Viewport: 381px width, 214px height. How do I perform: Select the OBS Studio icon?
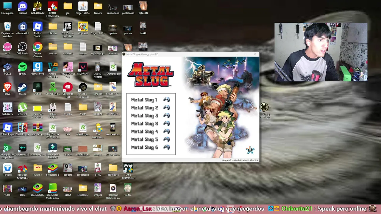click(22, 49)
